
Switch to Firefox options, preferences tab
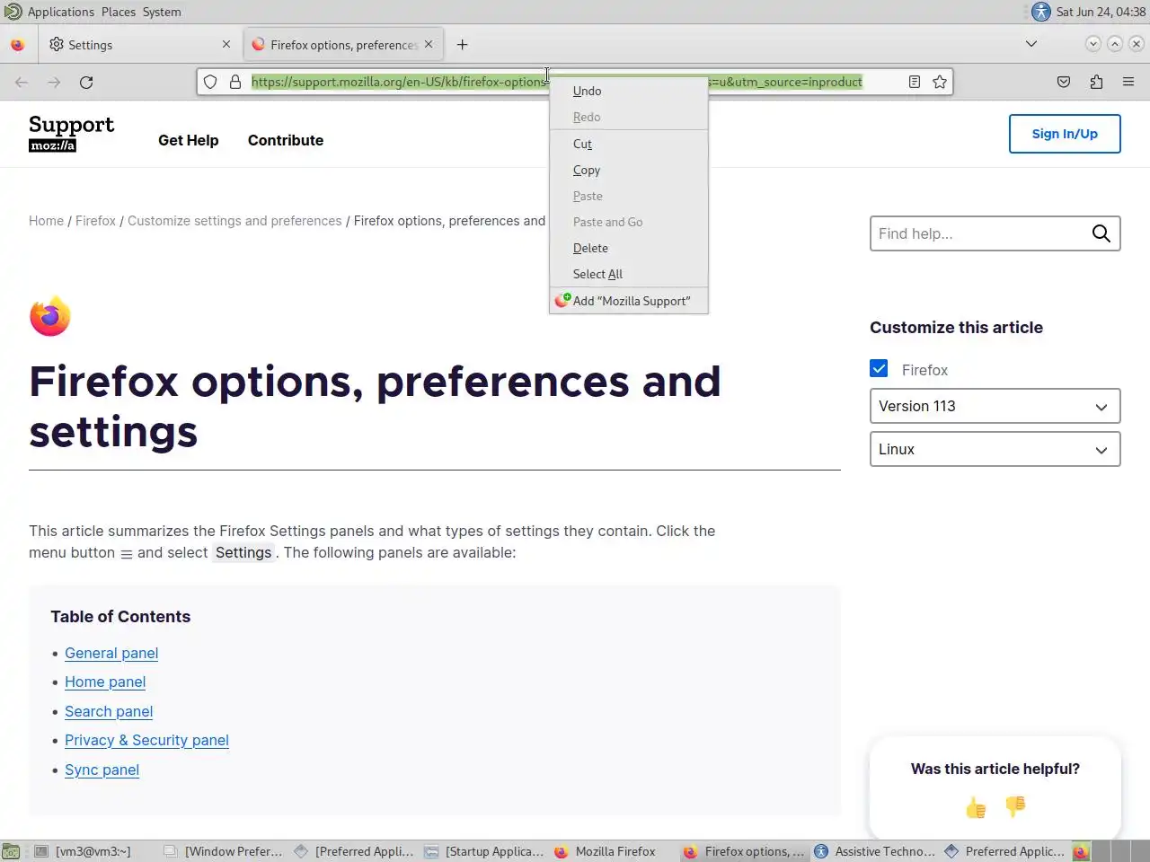pos(344,44)
